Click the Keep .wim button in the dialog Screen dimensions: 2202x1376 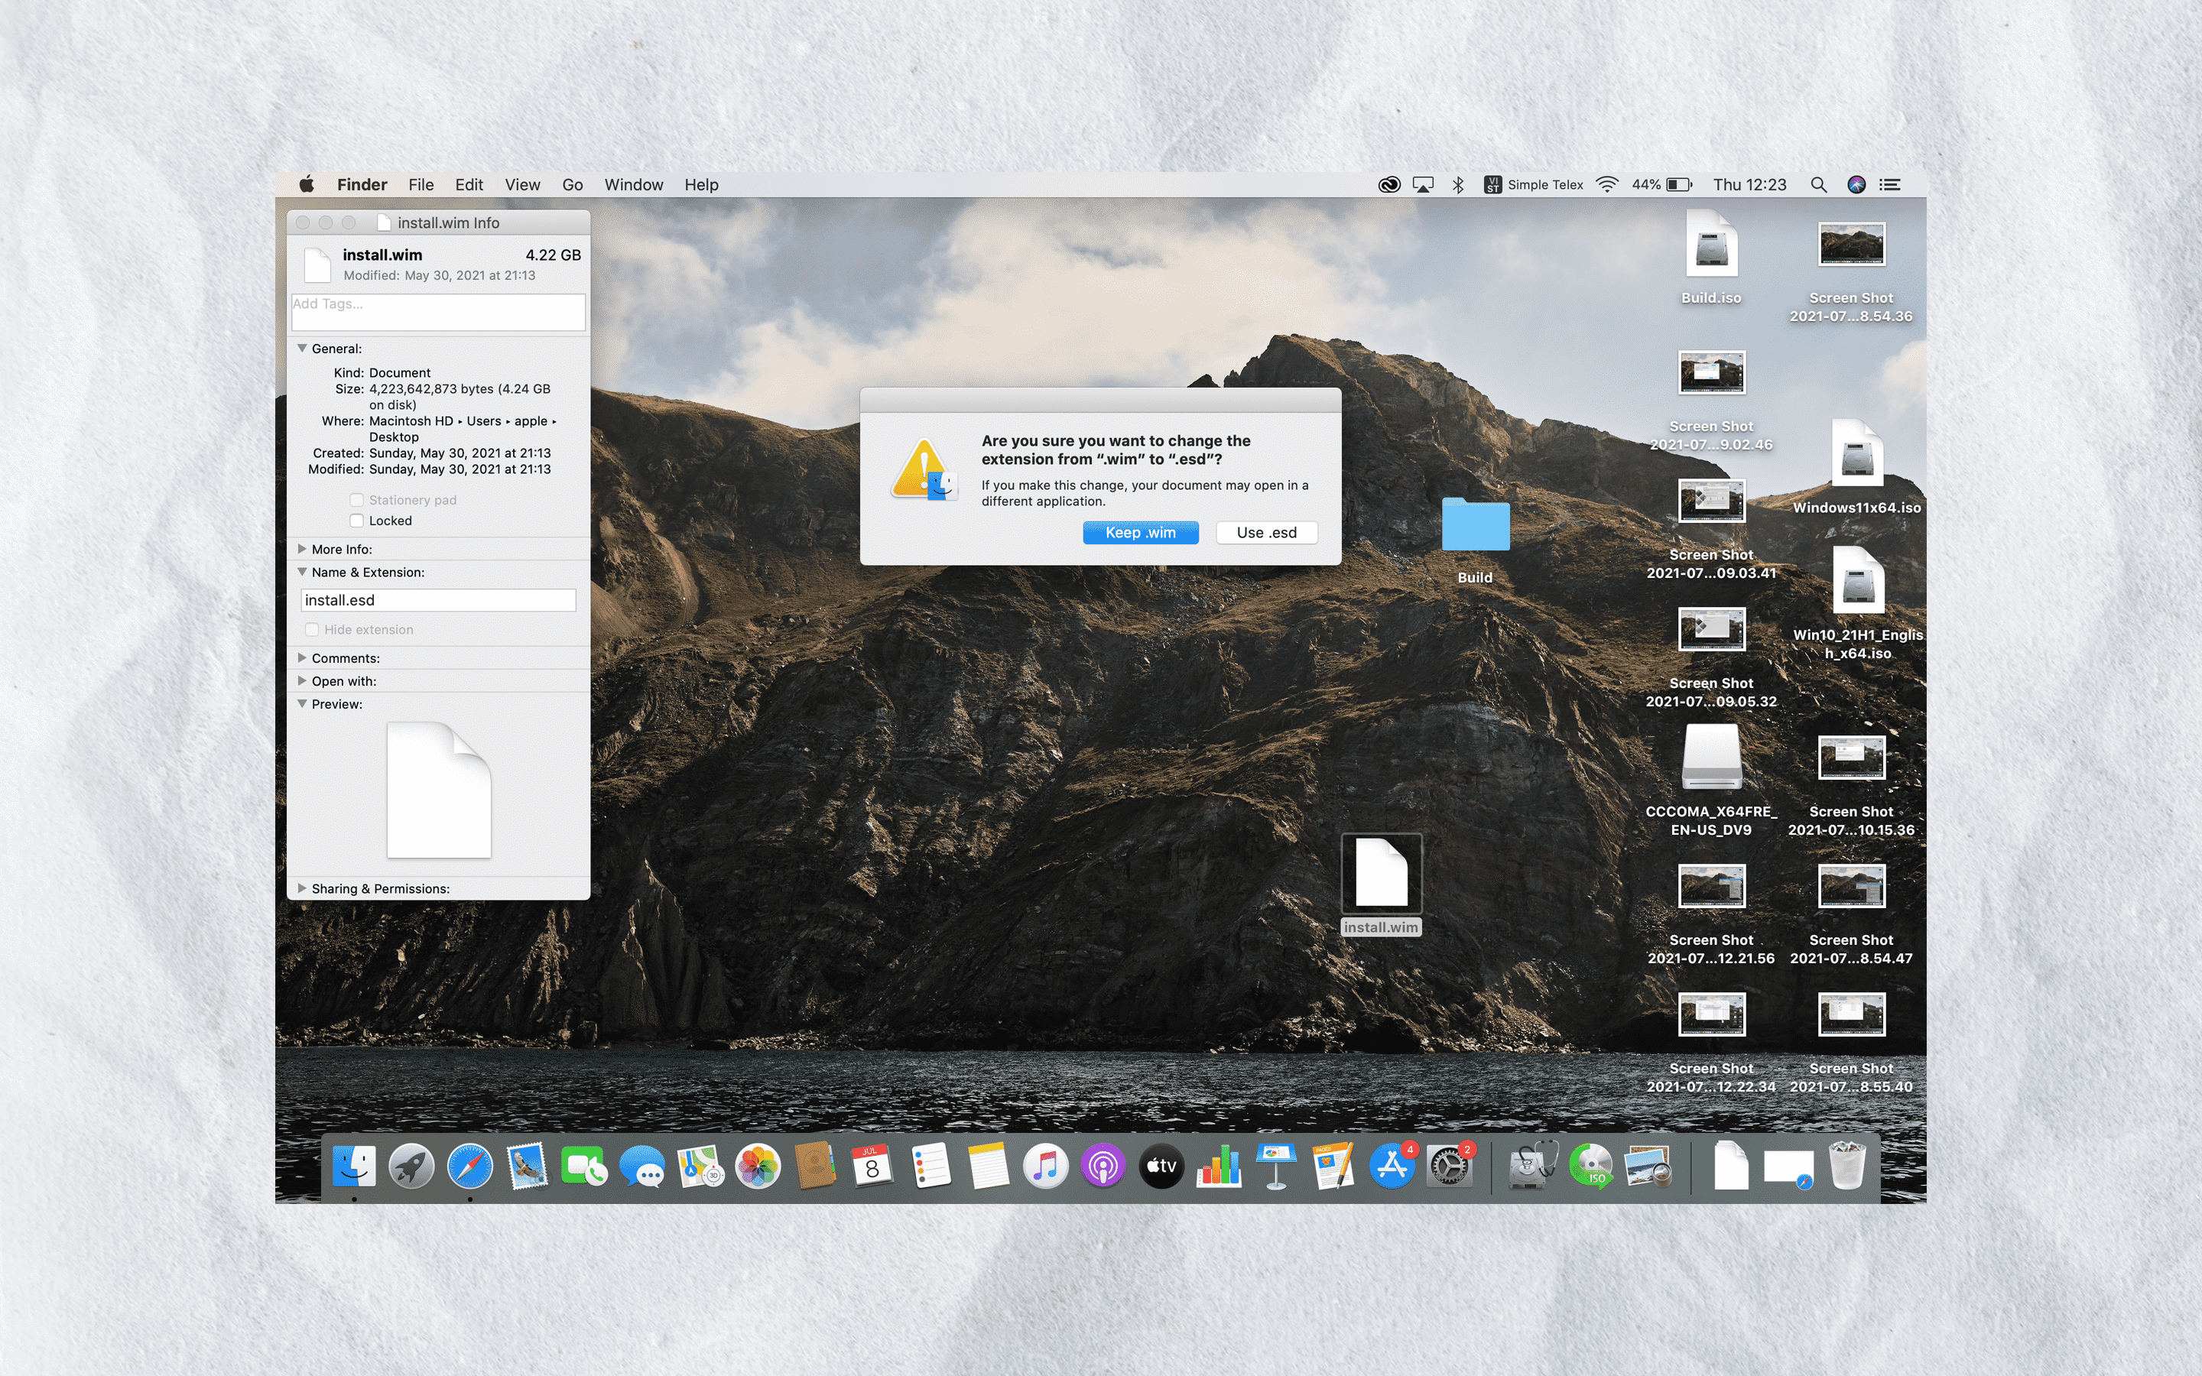coord(1140,532)
